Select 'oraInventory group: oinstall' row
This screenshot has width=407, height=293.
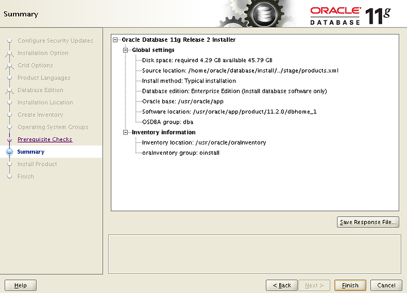click(181, 153)
